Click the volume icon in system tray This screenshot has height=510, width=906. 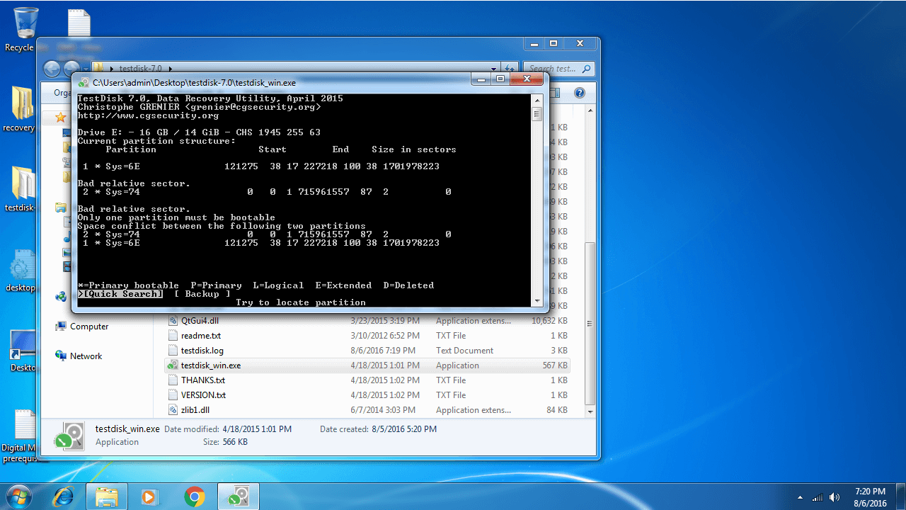pyautogui.click(x=835, y=497)
